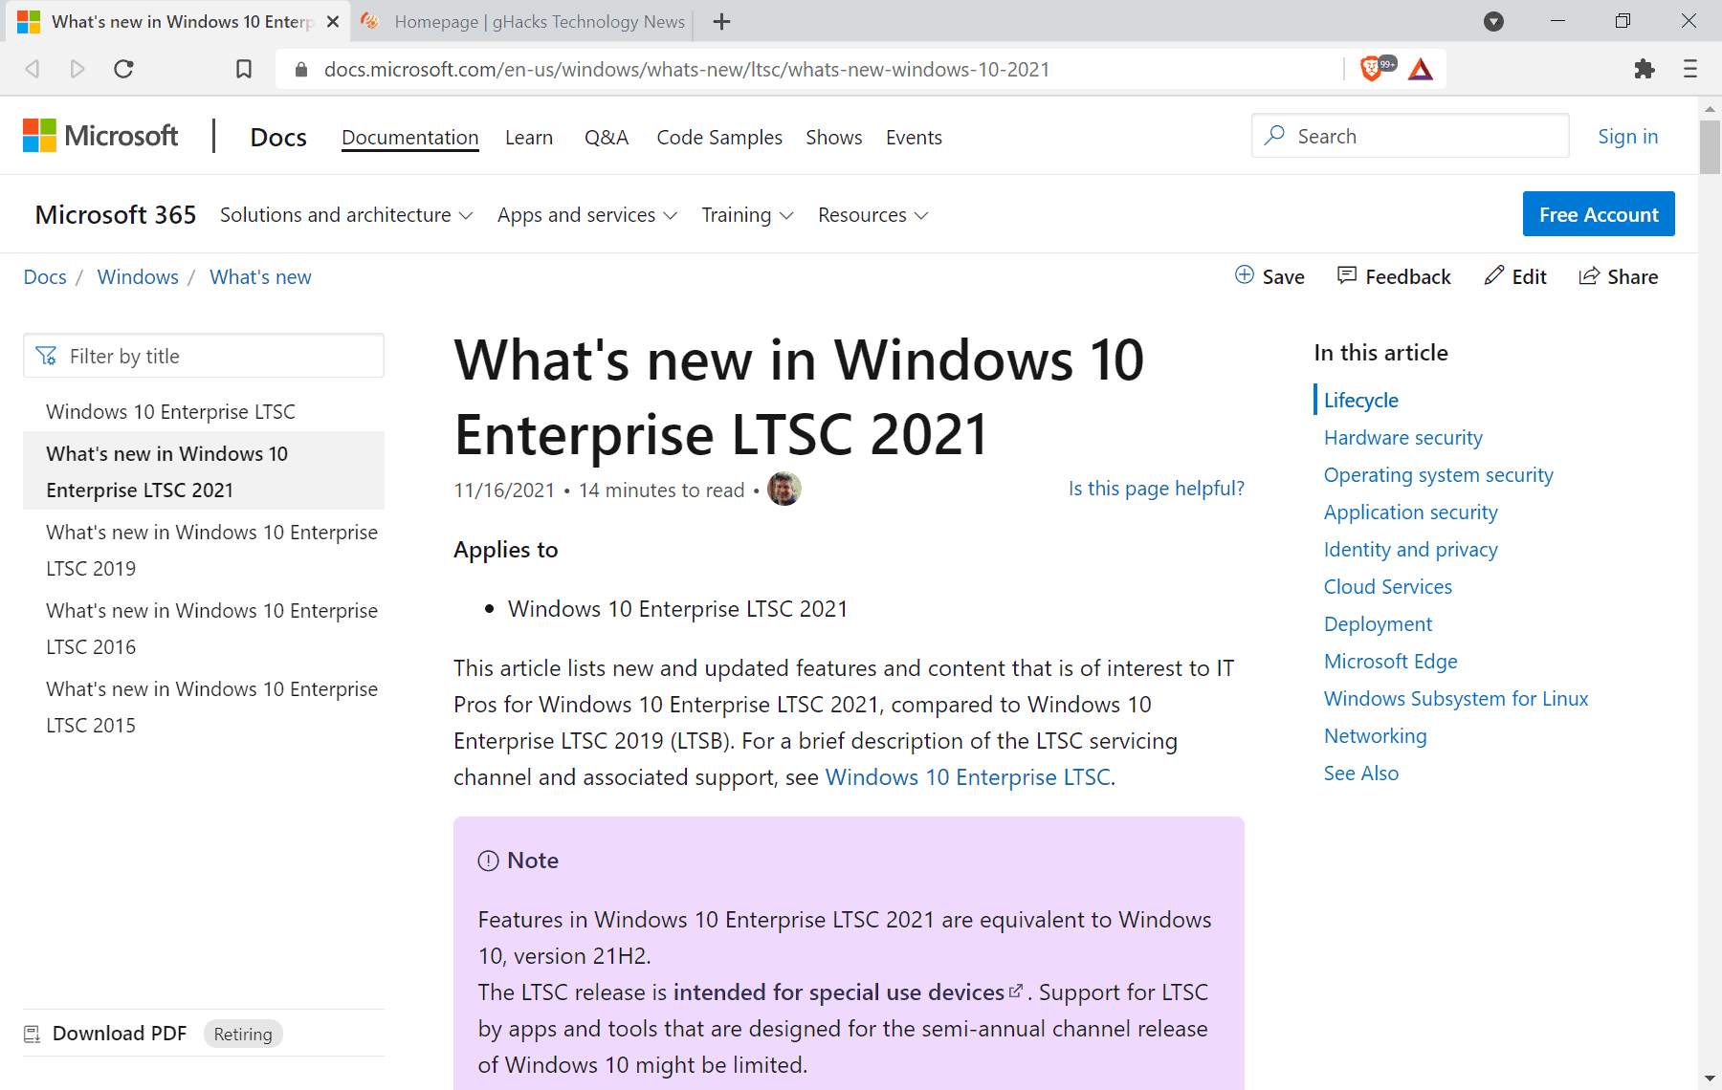This screenshot has width=1722, height=1090.
Task: Switch to the gHacks Technology News tab
Action: (x=522, y=21)
